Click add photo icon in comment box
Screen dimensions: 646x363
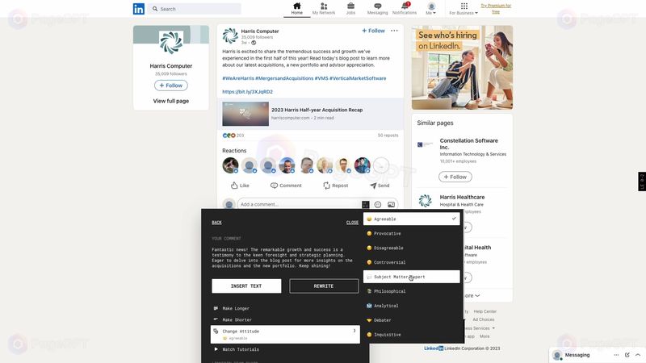[391, 205]
